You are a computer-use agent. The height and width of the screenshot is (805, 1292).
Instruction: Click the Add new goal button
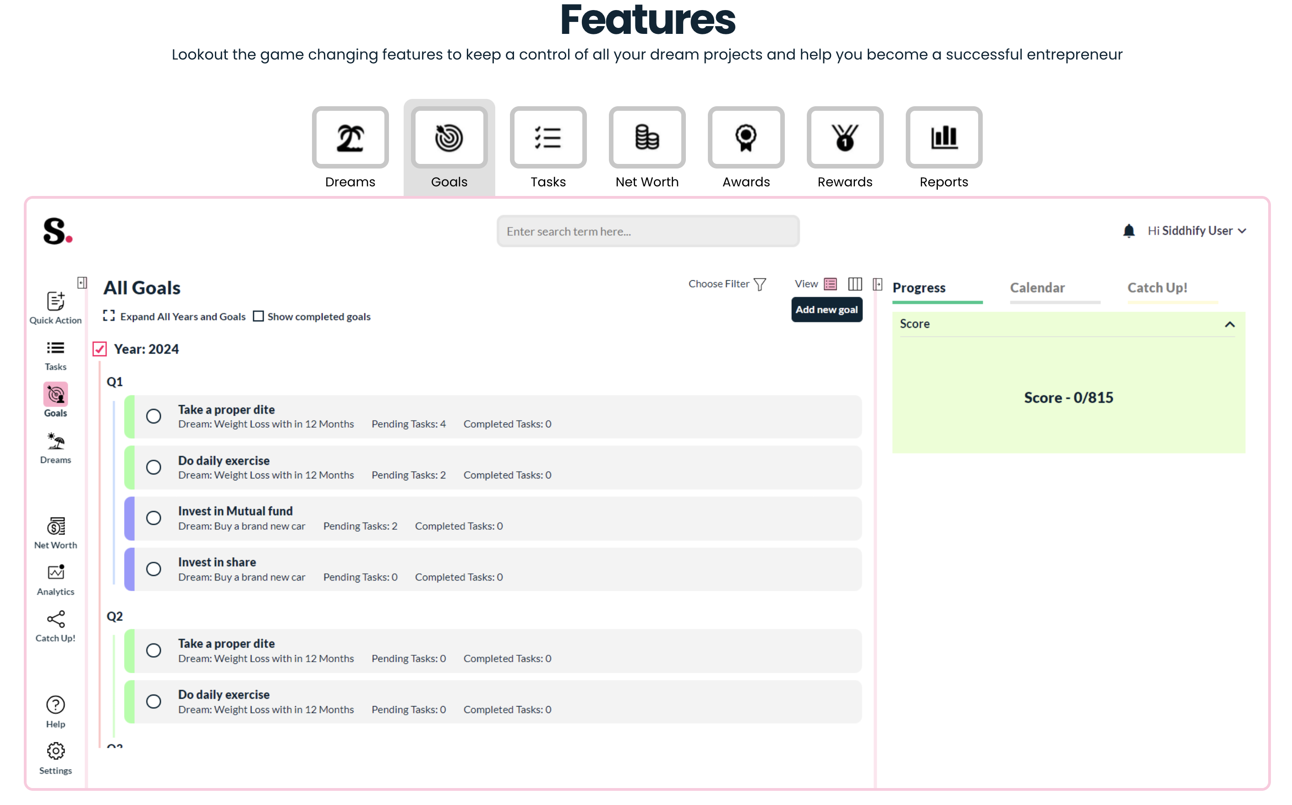pyautogui.click(x=826, y=310)
